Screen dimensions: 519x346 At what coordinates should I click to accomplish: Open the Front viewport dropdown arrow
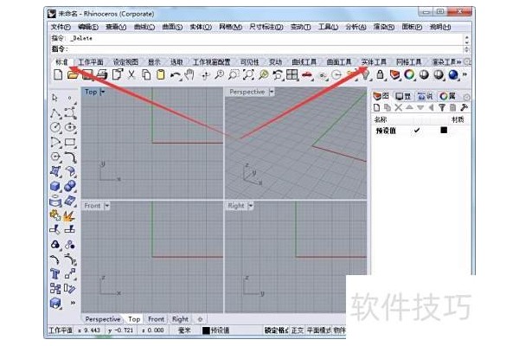[107, 206]
